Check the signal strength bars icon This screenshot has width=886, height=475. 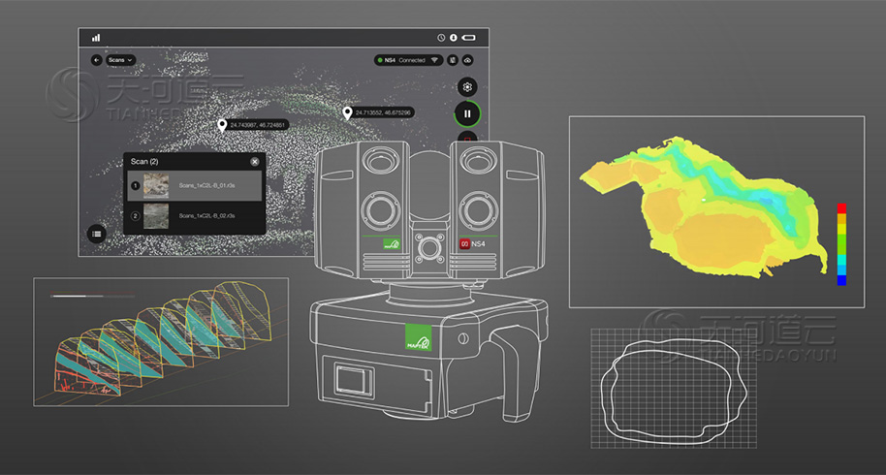[x=96, y=38]
